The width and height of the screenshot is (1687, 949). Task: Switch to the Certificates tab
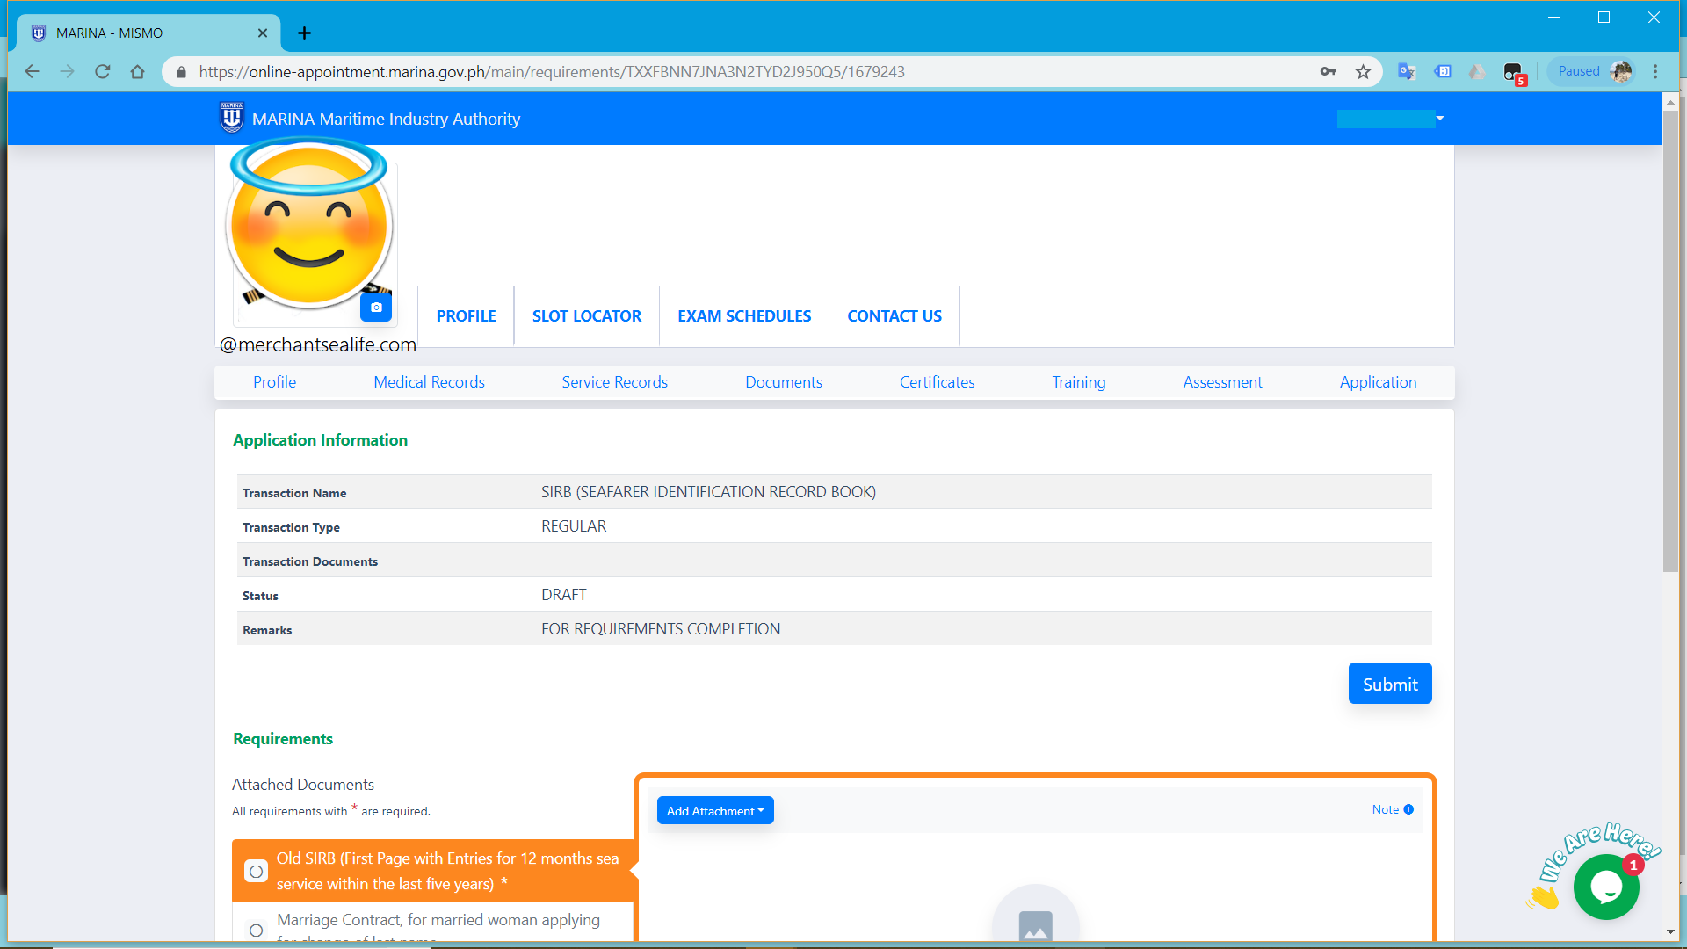(x=936, y=382)
